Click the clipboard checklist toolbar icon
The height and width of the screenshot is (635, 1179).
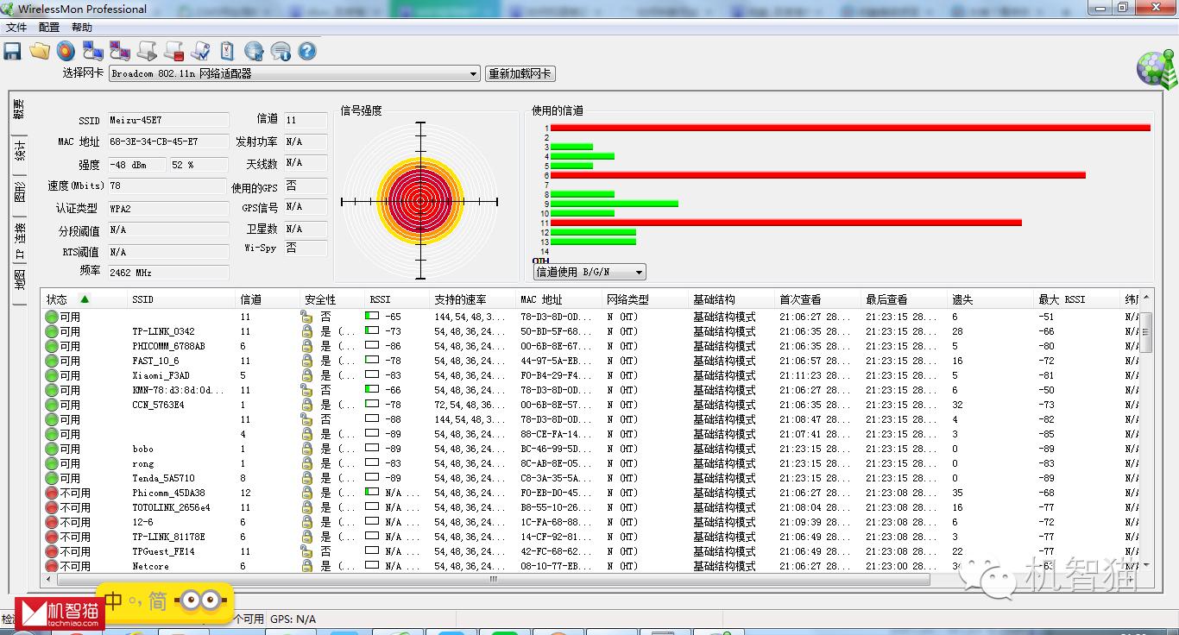(x=227, y=52)
